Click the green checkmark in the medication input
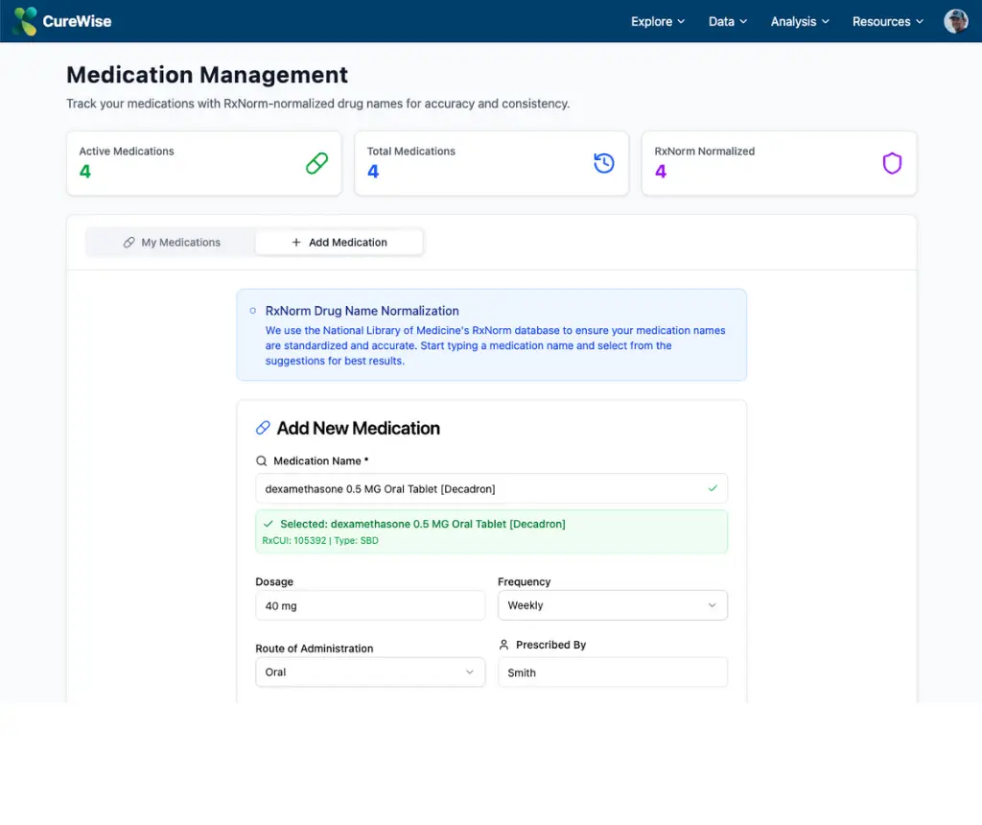This screenshot has width=982, height=825. [x=713, y=487]
